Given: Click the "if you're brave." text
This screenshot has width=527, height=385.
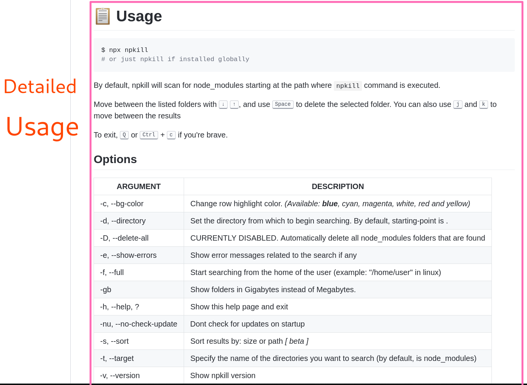Looking at the screenshot, I should (x=203, y=135).
